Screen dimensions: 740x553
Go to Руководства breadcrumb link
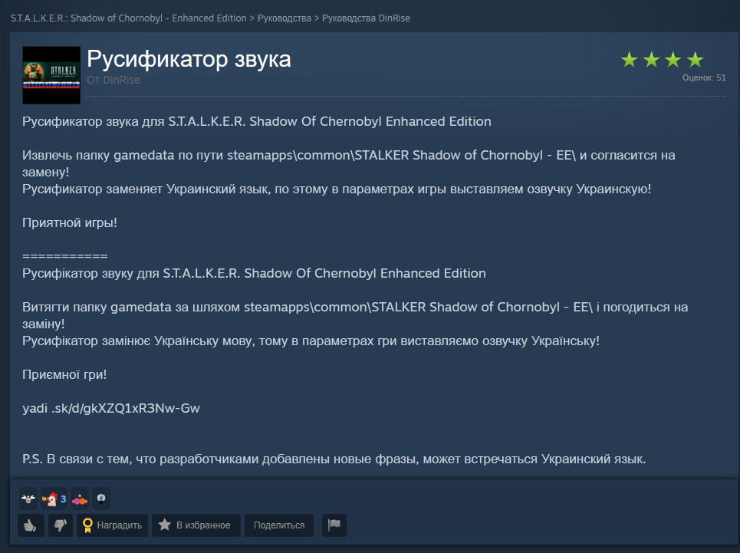(x=284, y=18)
